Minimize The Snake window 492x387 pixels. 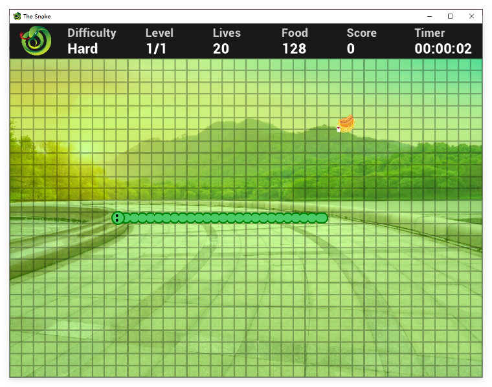(430, 16)
